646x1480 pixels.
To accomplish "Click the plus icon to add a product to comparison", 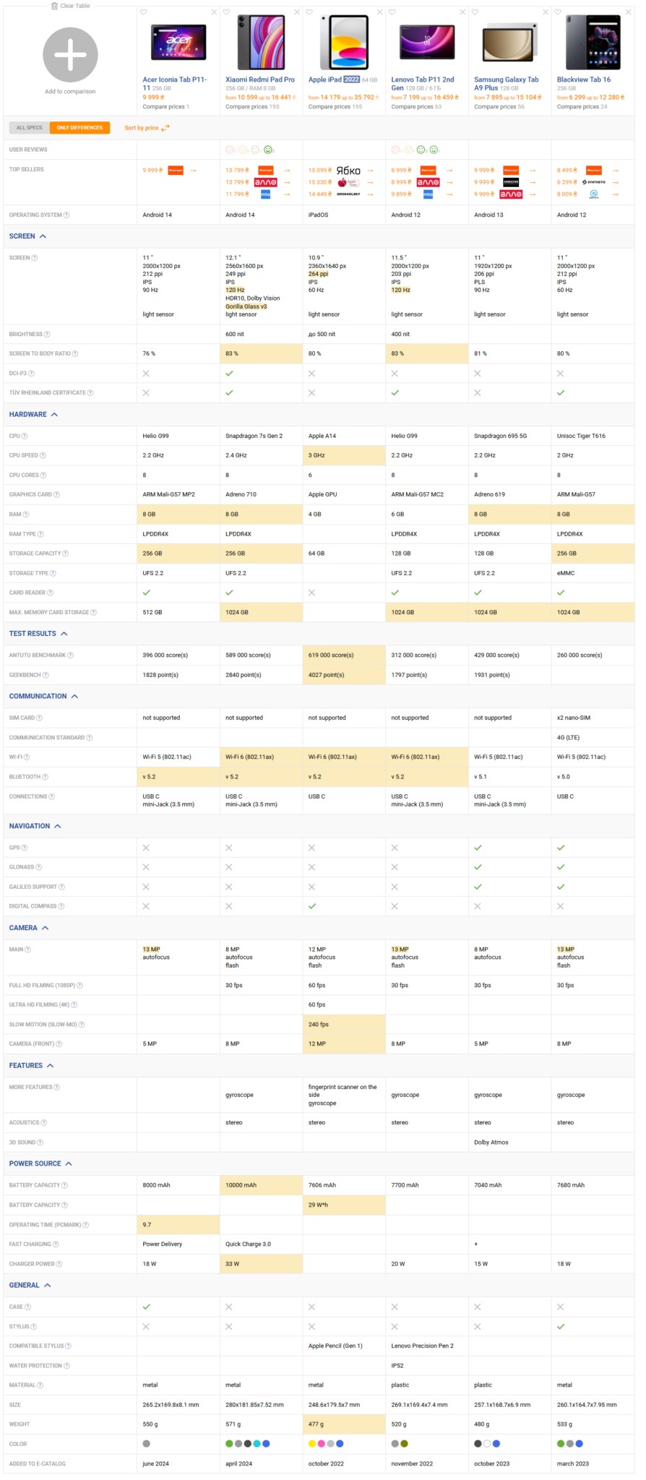I will (70, 55).
